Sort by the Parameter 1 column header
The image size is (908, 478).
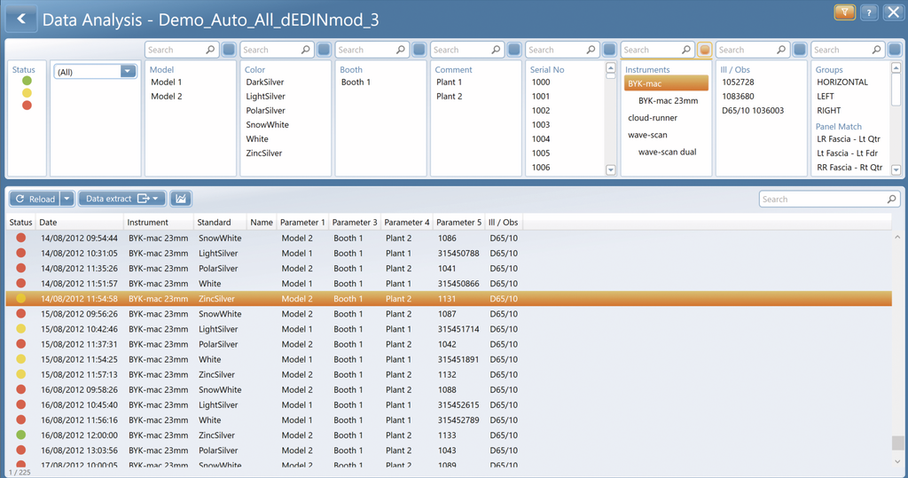pos(302,222)
